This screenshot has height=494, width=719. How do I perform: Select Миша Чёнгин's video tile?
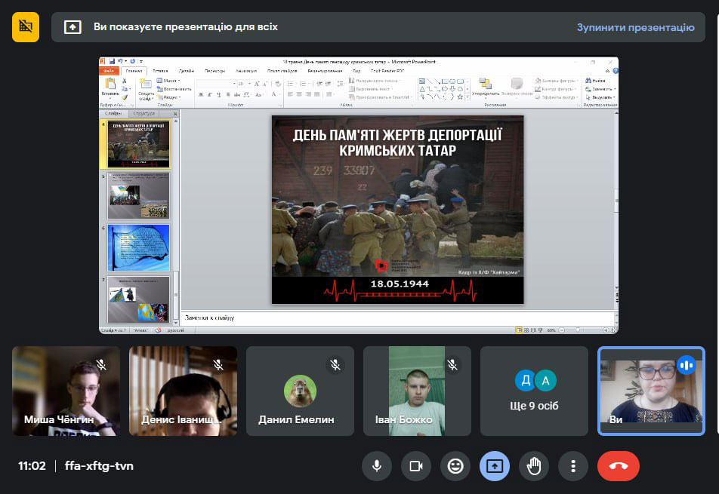(66, 391)
